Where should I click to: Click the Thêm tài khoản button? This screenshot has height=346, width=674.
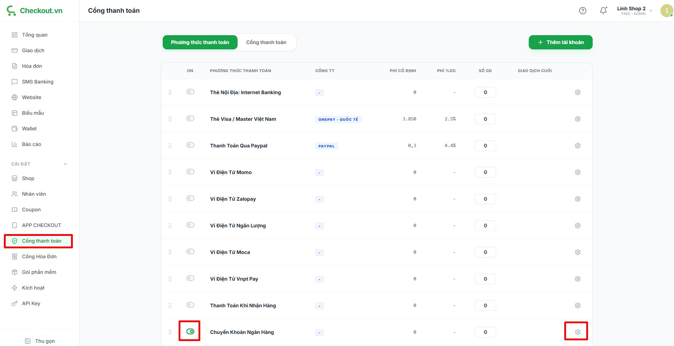tap(560, 42)
